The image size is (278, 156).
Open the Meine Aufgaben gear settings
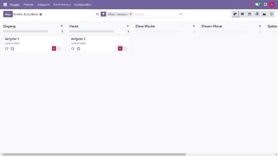(41, 14)
